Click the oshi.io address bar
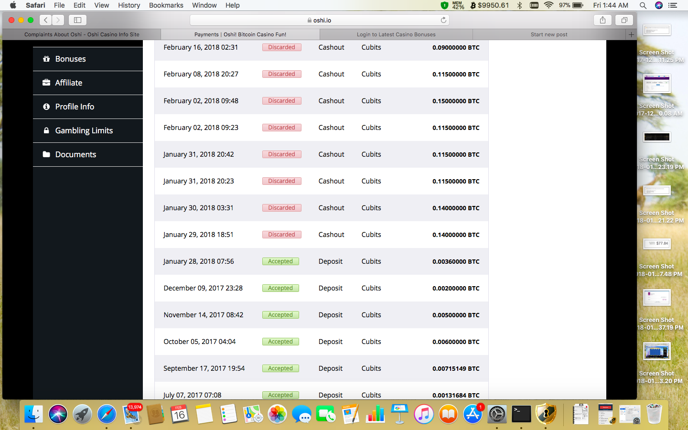Viewport: 688px width, 430px height. [x=319, y=20]
